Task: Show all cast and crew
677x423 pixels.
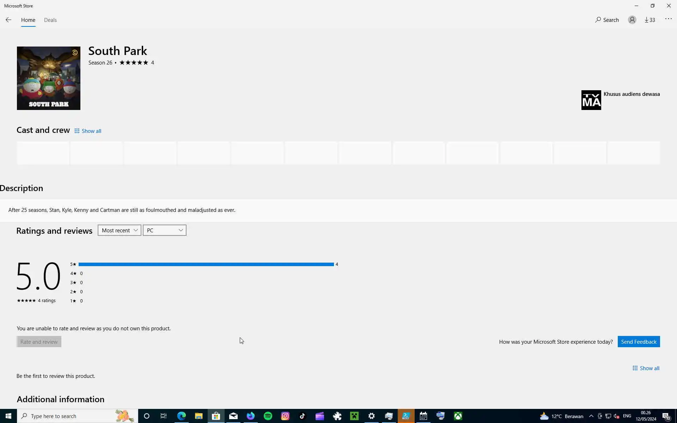Action: pyautogui.click(x=88, y=131)
